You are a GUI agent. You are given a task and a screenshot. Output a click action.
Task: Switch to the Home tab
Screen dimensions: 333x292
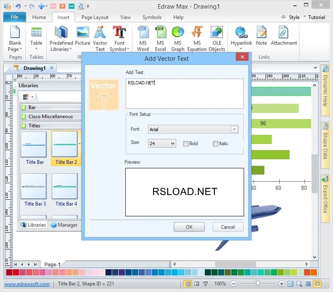point(39,17)
